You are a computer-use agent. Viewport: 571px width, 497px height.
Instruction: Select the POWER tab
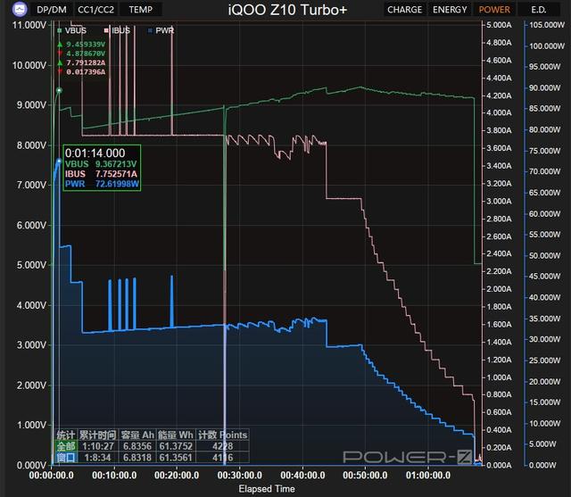494,10
